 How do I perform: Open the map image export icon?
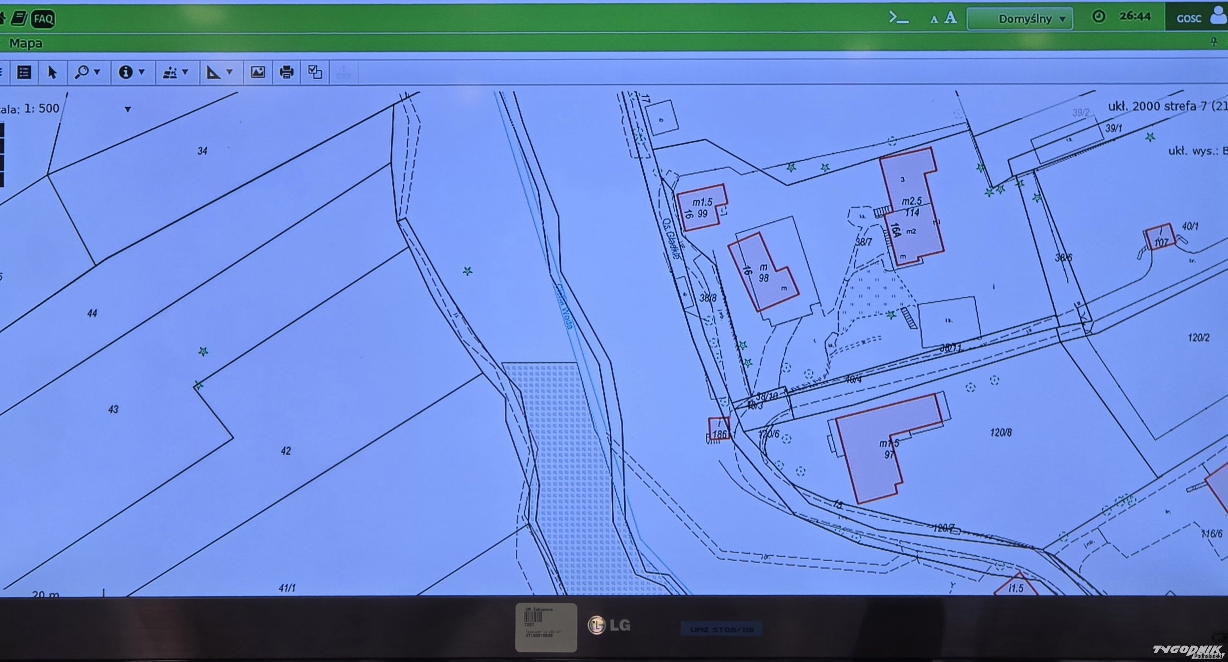(257, 72)
